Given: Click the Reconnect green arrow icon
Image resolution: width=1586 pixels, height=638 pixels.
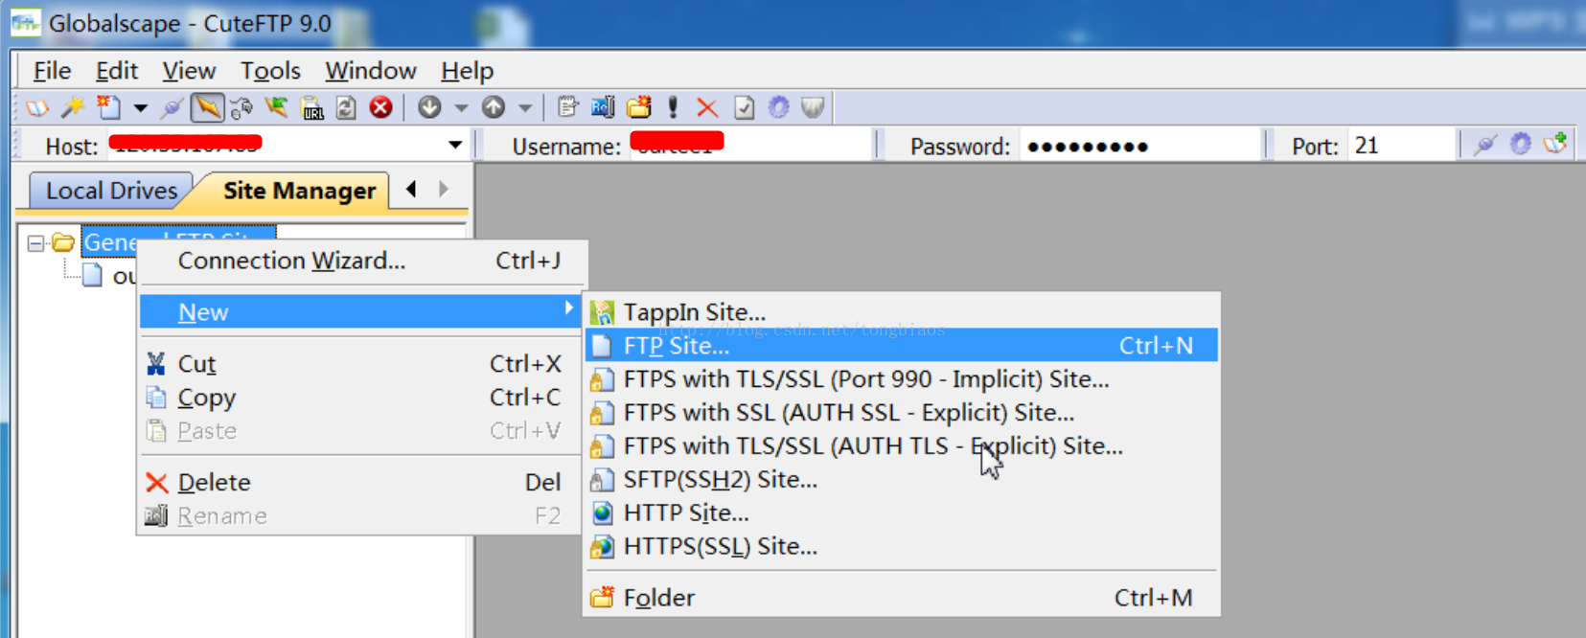Looking at the screenshot, I should (277, 107).
